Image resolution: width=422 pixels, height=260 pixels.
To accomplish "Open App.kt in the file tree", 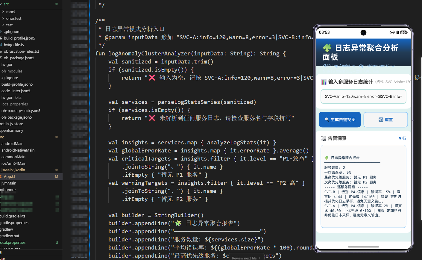I will pos(9,176).
